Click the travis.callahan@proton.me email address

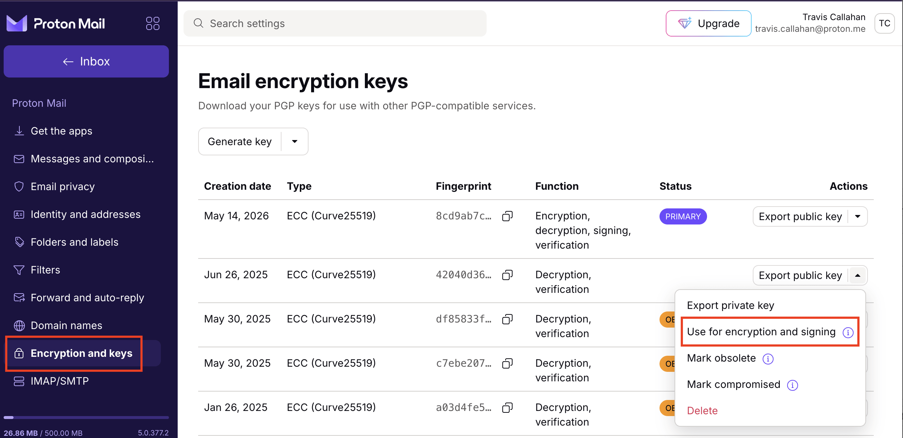(810, 29)
